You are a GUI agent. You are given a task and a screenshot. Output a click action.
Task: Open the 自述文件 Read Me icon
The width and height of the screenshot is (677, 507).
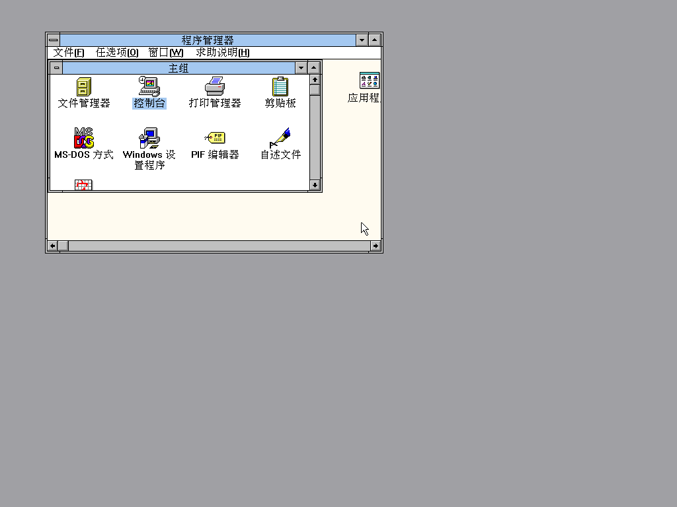coord(280,137)
